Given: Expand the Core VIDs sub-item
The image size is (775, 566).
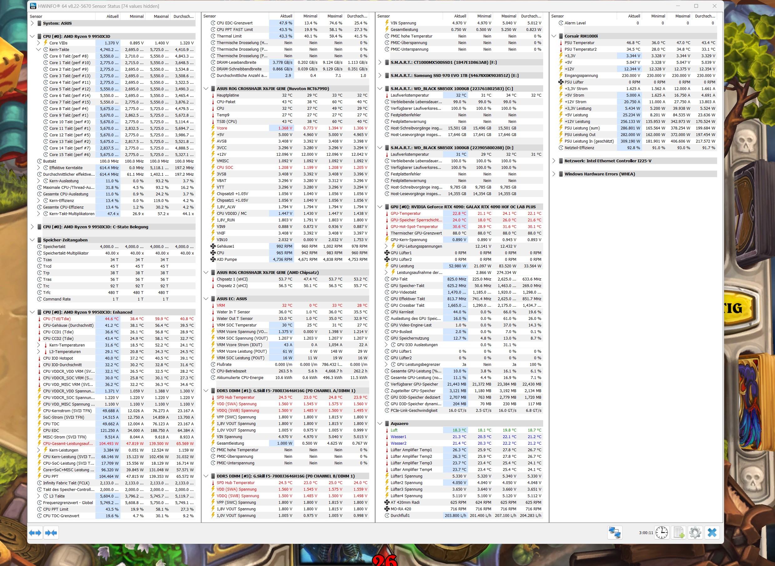Looking at the screenshot, I should pos(39,43).
